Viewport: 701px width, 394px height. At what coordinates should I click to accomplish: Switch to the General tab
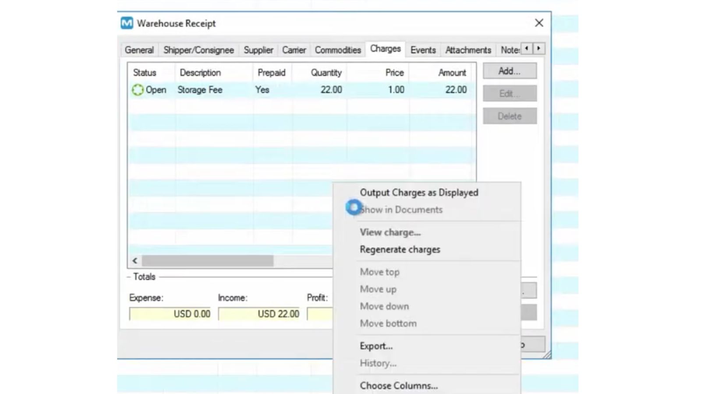click(139, 50)
